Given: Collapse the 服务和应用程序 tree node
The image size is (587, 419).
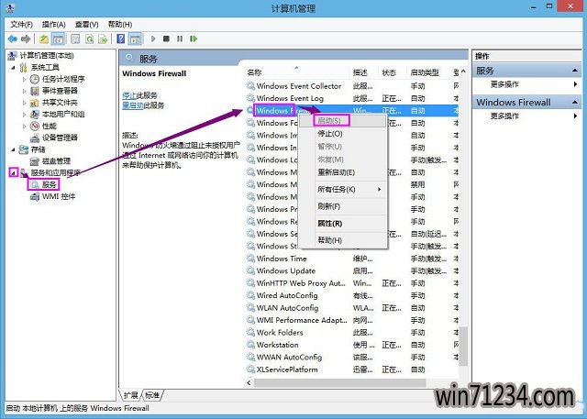Looking at the screenshot, I should point(14,173).
